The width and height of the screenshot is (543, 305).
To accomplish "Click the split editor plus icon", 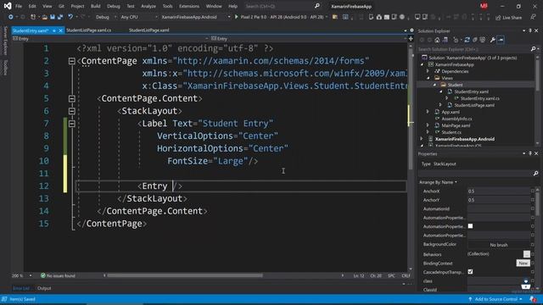I will 411,39.
